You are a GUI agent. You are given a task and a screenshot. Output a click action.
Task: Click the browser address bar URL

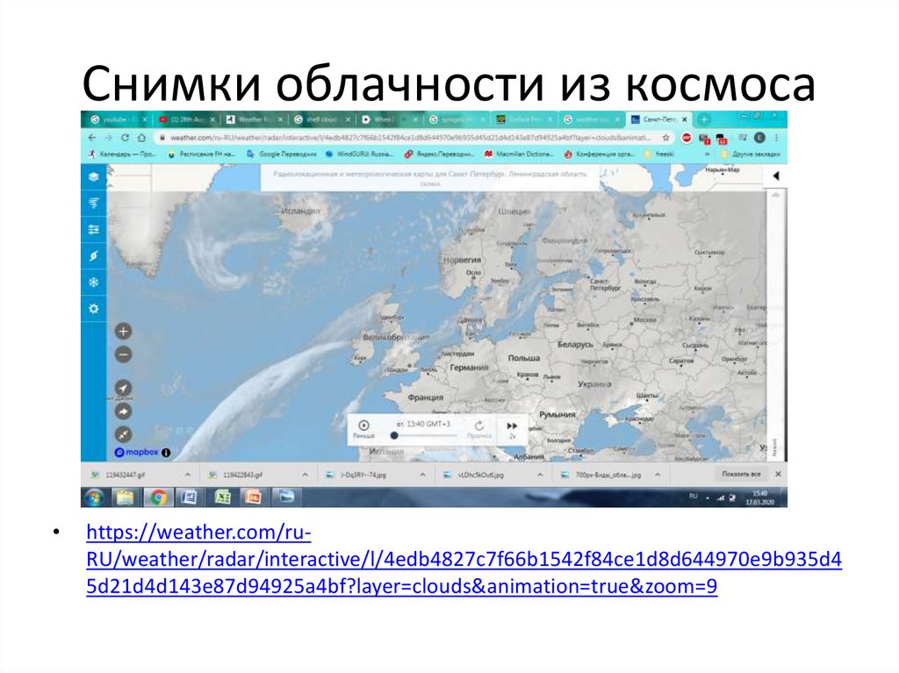351,138
